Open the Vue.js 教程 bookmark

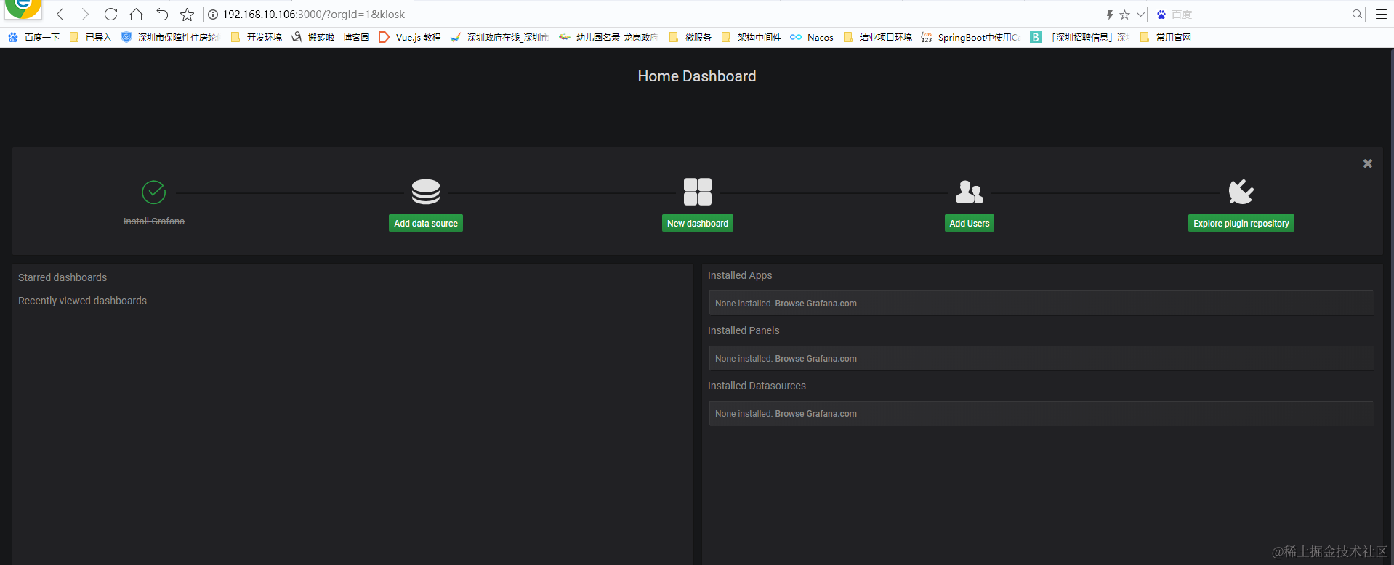tap(410, 37)
